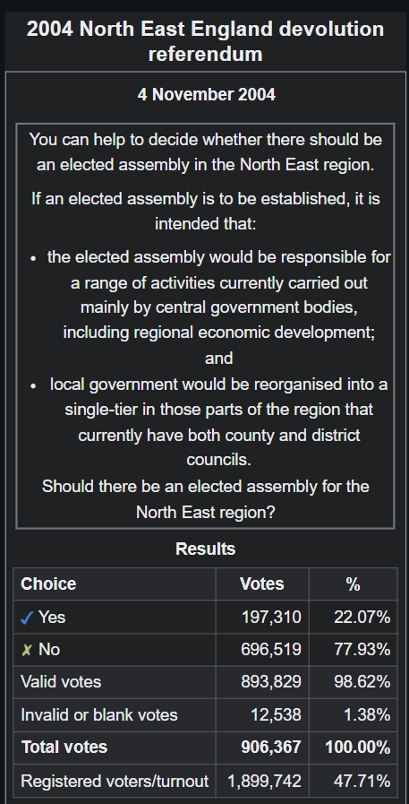The image size is (409, 804).
Task: Click the blue Yes checkmark icon
Action: pyautogui.click(x=27, y=618)
